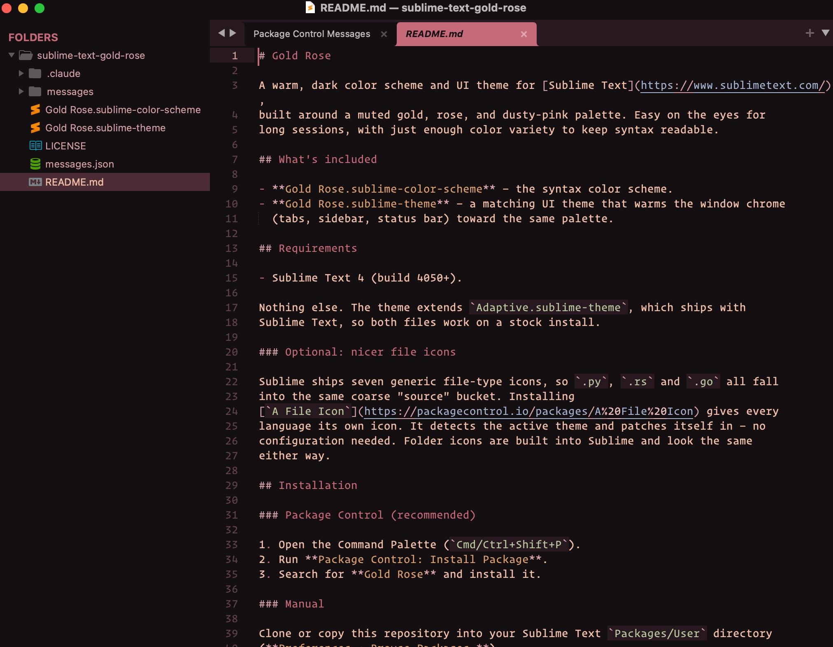Select README.md in the sidebar
Image resolution: width=833 pixels, height=647 pixels.
[74, 182]
